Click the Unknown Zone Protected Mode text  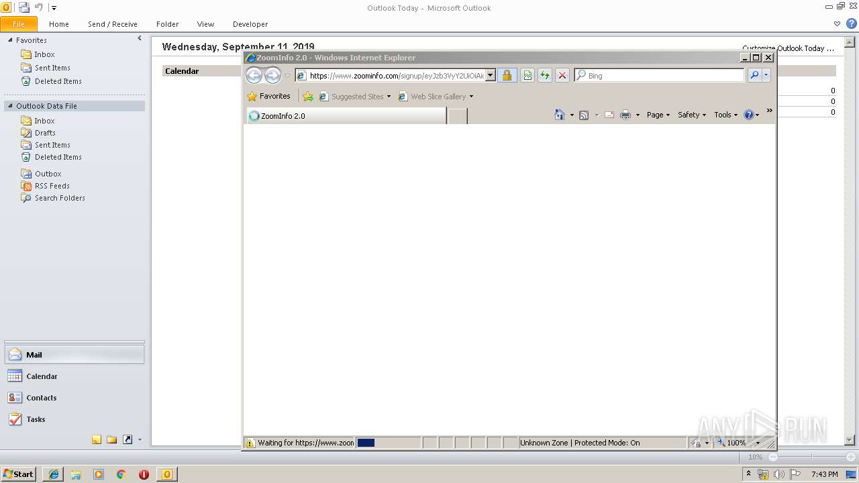coord(580,443)
